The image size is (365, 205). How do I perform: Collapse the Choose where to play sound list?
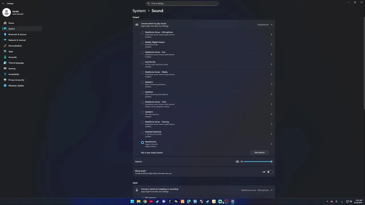coord(271,25)
